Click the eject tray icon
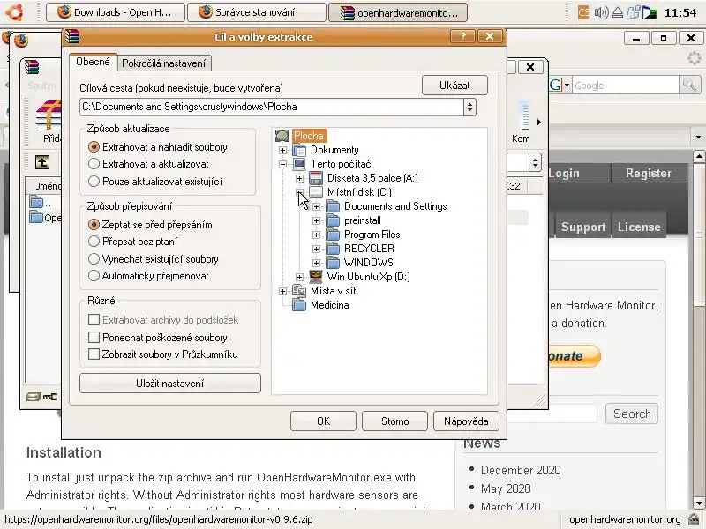 click(x=618, y=12)
